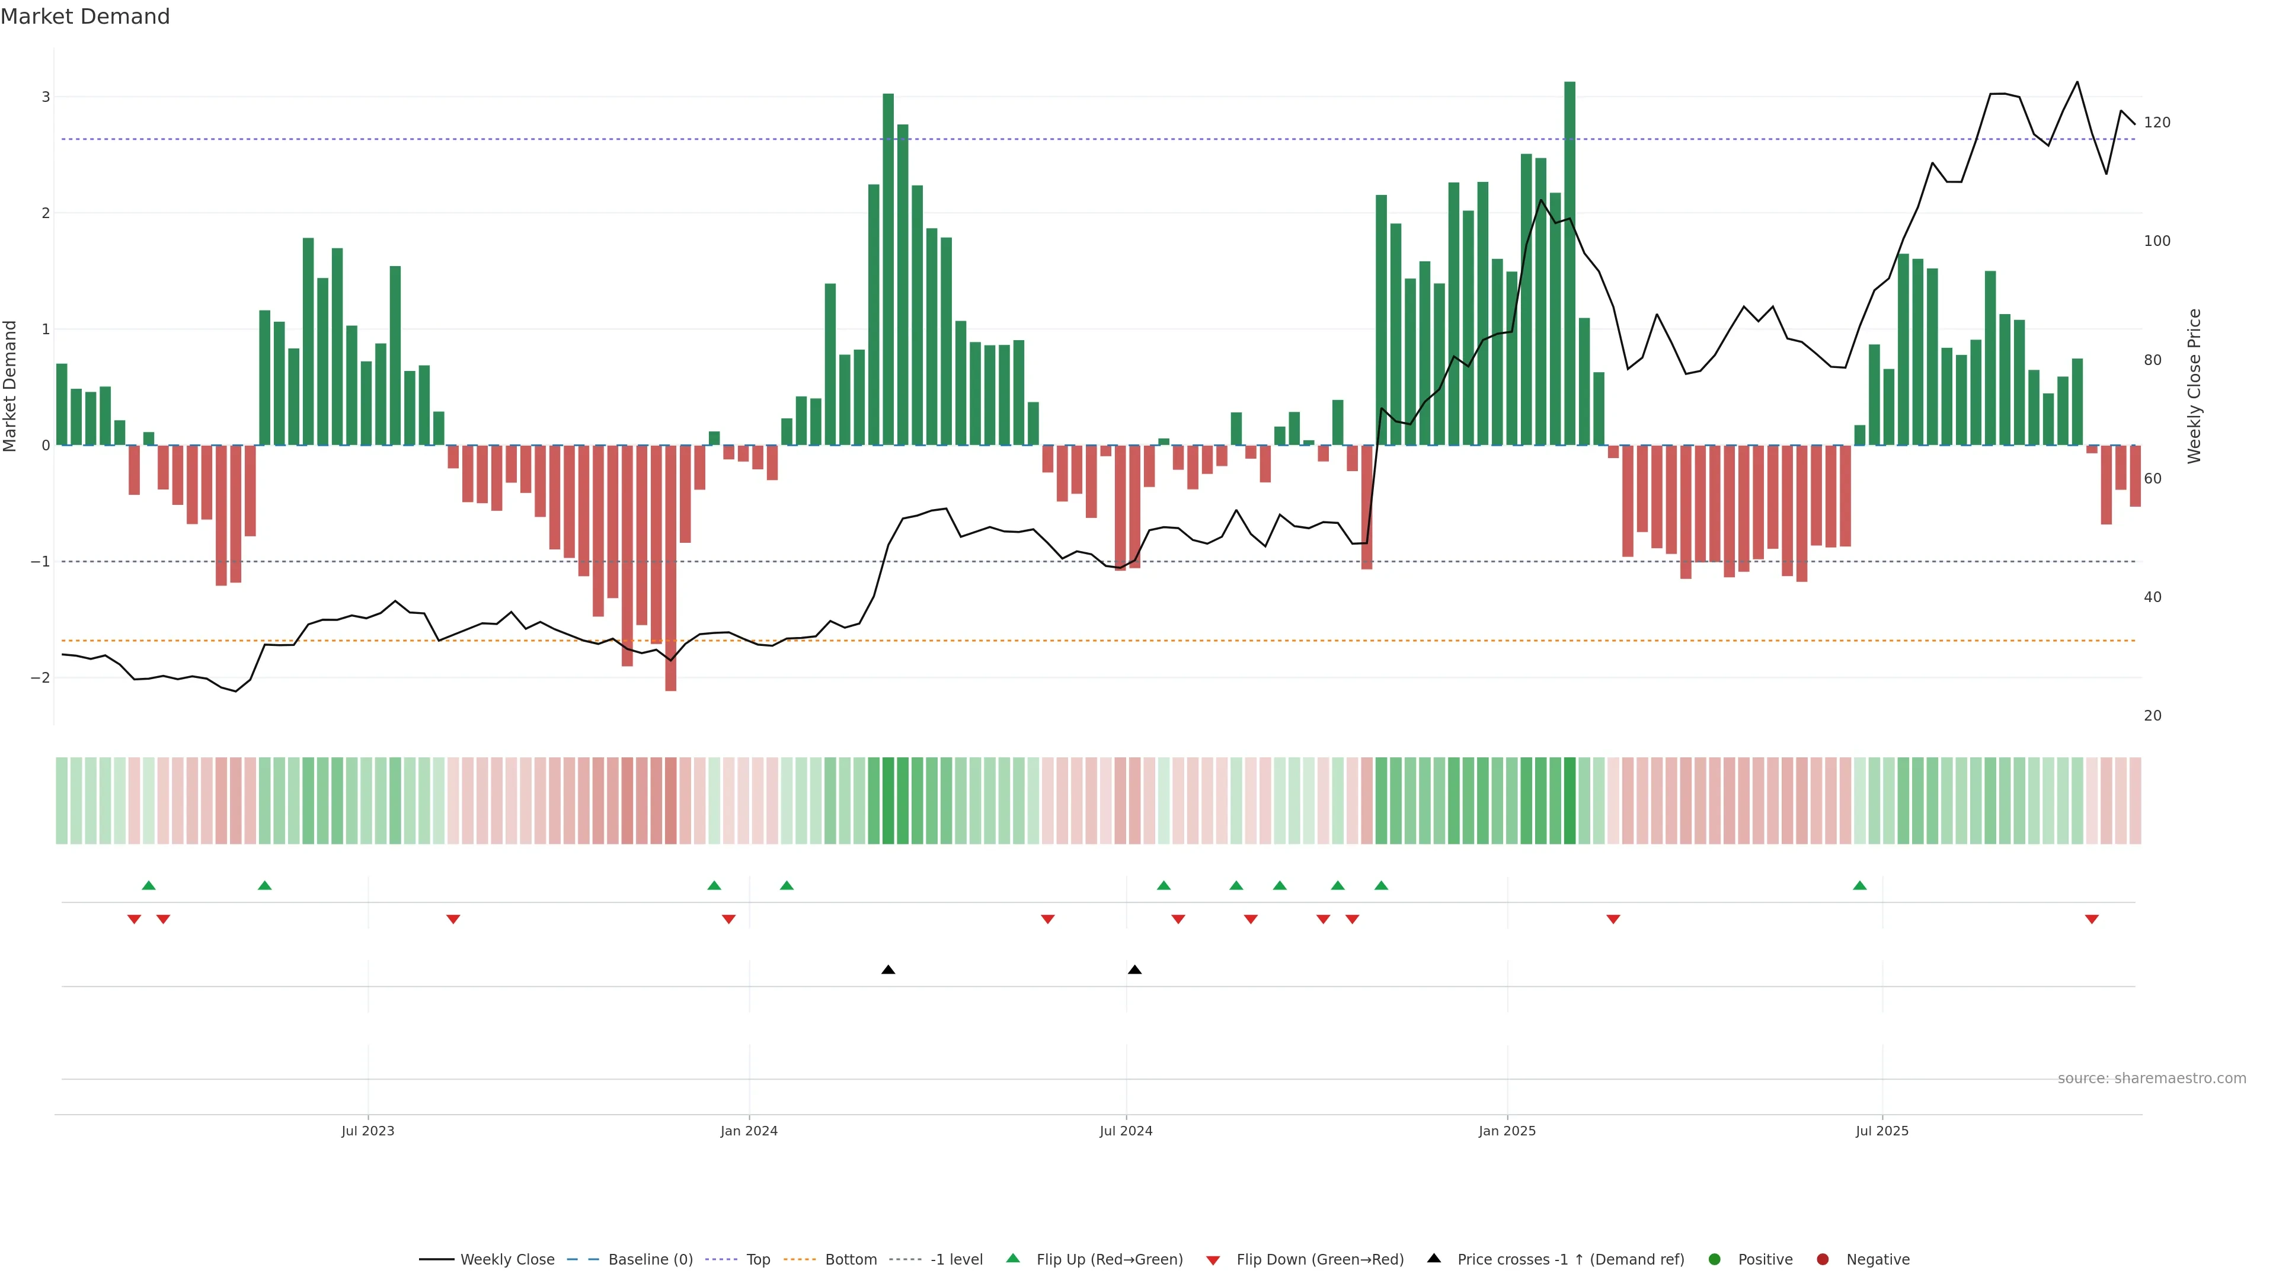This screenshot has width=2276, height=1280.
Task: Click the Jan 2024 x-axis label
Action: [x=749, y=1131]
